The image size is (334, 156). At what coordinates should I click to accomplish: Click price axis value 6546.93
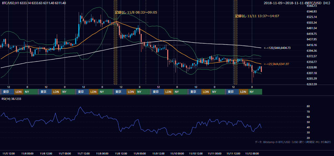[x=312, y=11]
